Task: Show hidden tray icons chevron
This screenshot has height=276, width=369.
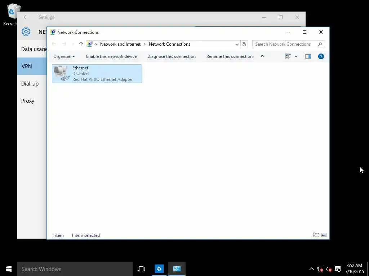Action: point(311,269)
